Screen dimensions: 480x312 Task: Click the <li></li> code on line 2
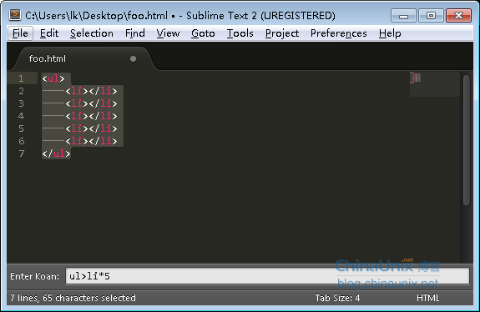coord(91,91)
